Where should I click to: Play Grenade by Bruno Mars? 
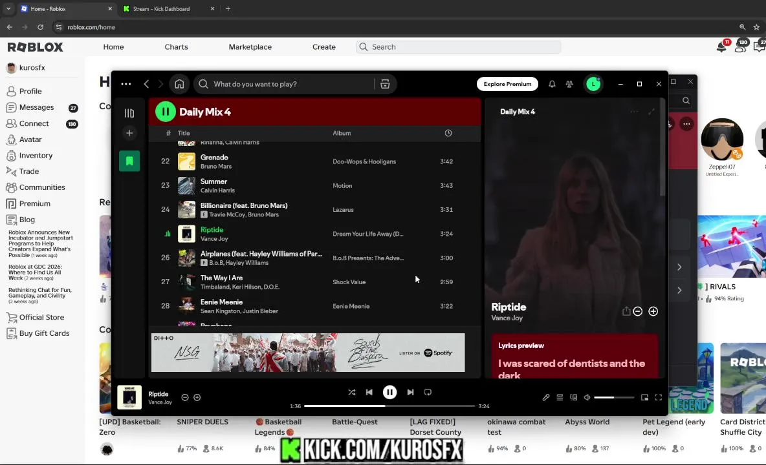(x=315, y=161)
